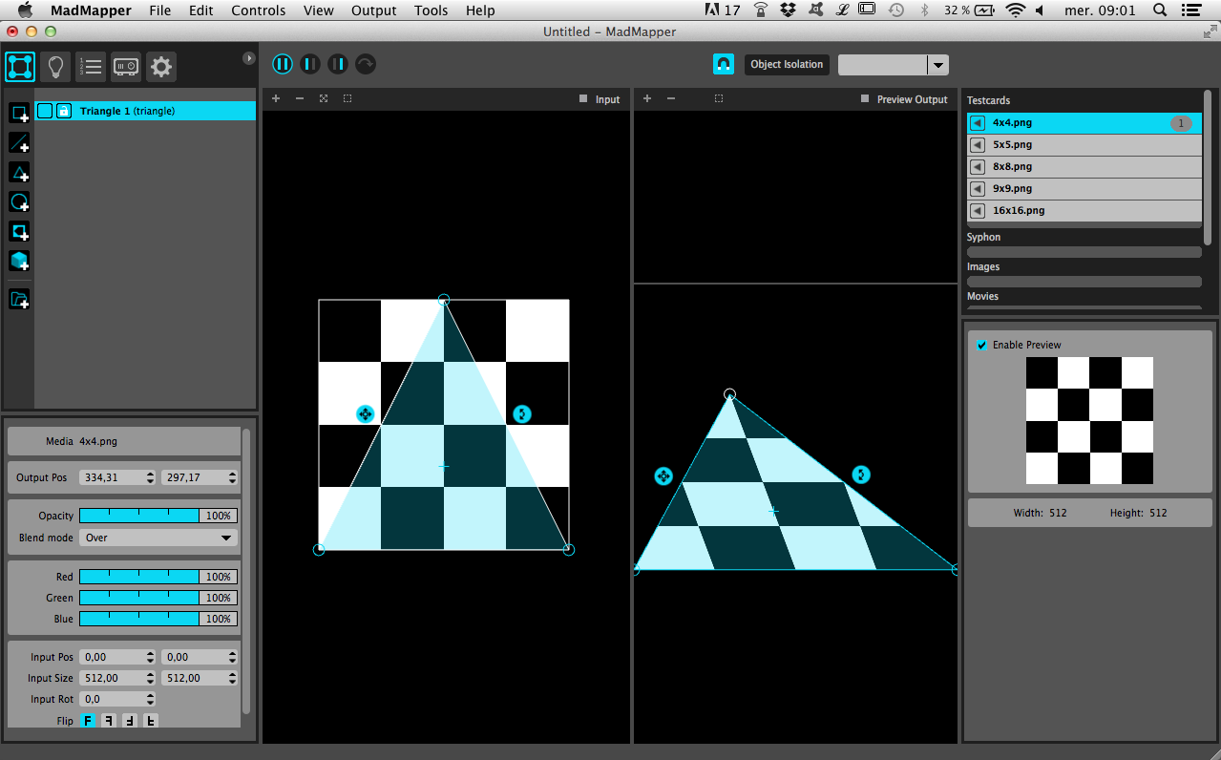Uncheck the Enable Preview checkbox
The height and width of the screenshot is (760, 1221).
pyautogui.click(x=981, y=345)
